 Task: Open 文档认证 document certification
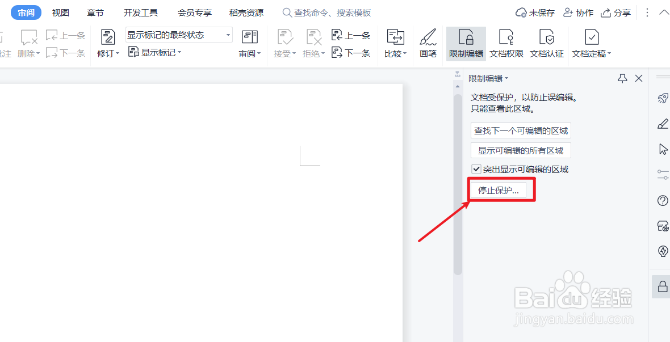[x=547, y=44]
